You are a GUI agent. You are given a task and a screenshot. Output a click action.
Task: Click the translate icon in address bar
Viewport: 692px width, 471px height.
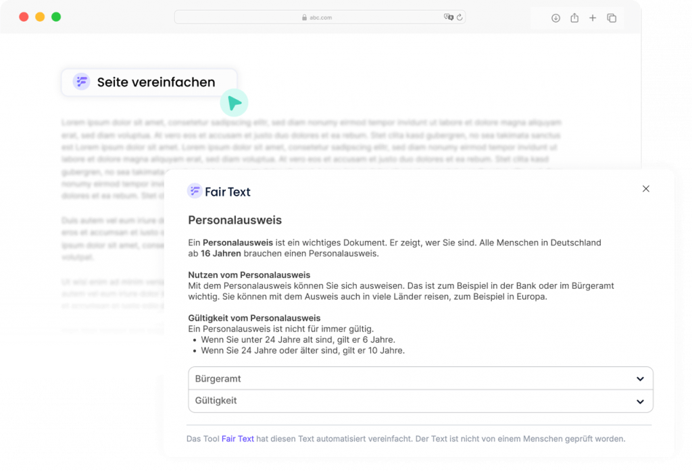point(449,17)
